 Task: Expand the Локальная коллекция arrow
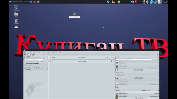click(x=48, y=64)
